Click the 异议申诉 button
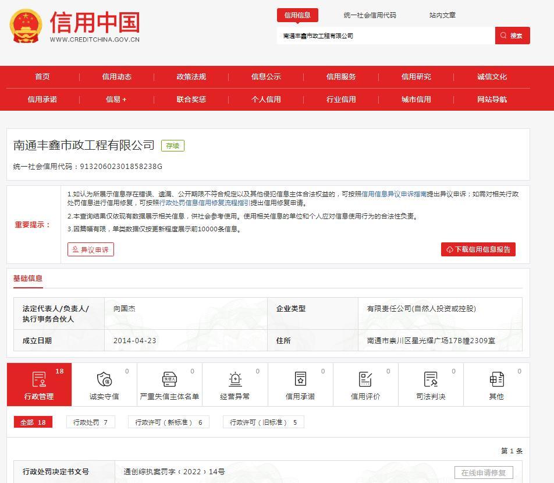This screenshot has width=554, height=483. pos(91,249)
